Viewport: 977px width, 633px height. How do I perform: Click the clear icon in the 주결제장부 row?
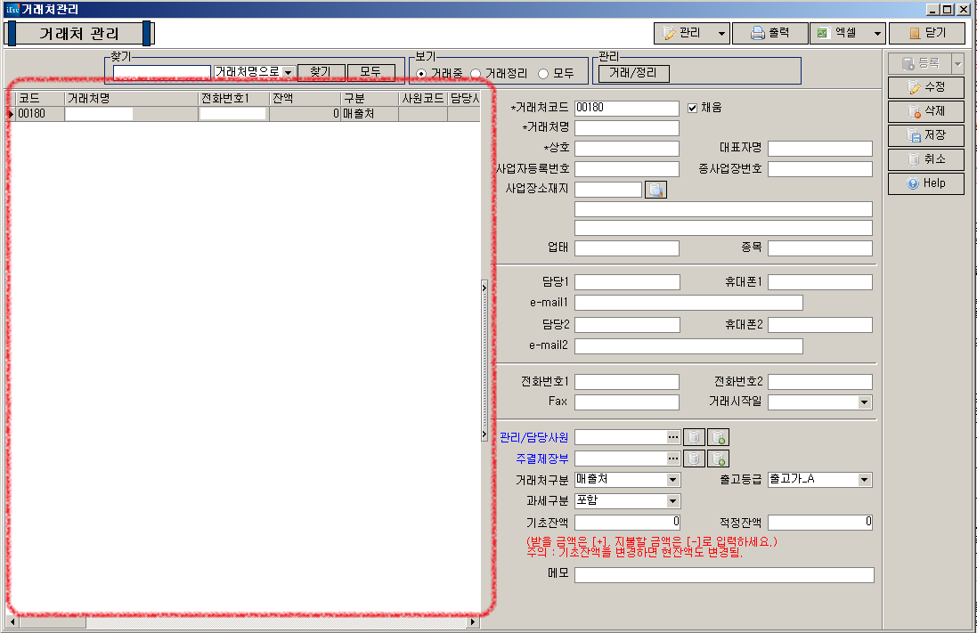click(x=694, y=459)
